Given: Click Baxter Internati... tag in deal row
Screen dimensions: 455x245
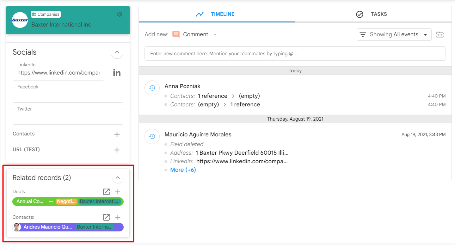Looking at the screenshot, I should (x=100, y=201).
